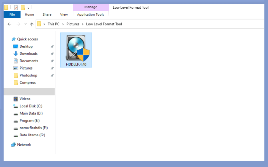Screen dimensions: 268x167
Task: Click the Downloads arrow icon
Action: tap(15, 53)
